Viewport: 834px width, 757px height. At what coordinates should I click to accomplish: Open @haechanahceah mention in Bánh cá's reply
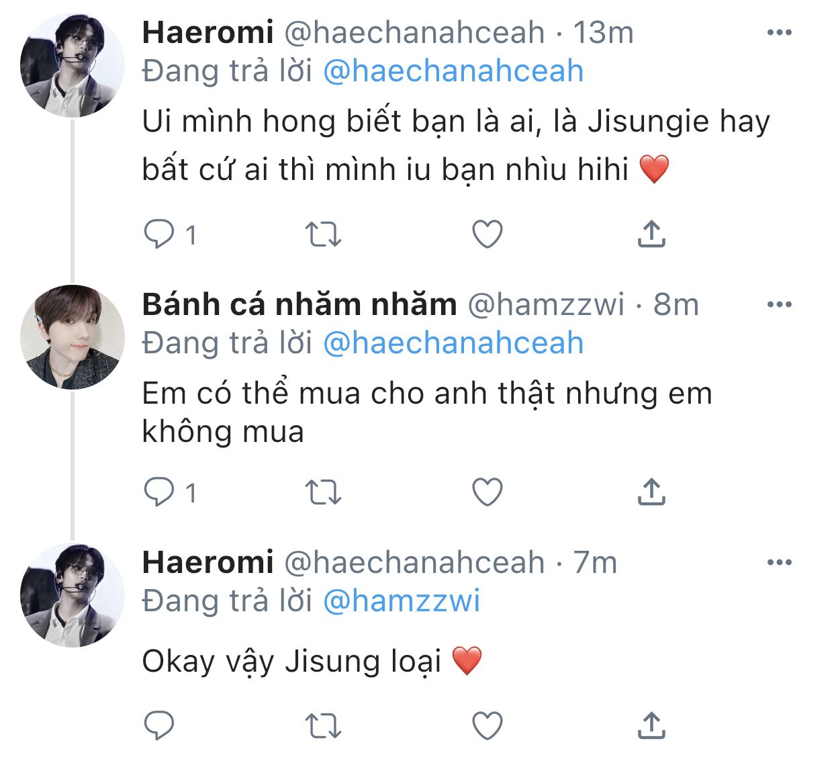(x=453, y=343)
